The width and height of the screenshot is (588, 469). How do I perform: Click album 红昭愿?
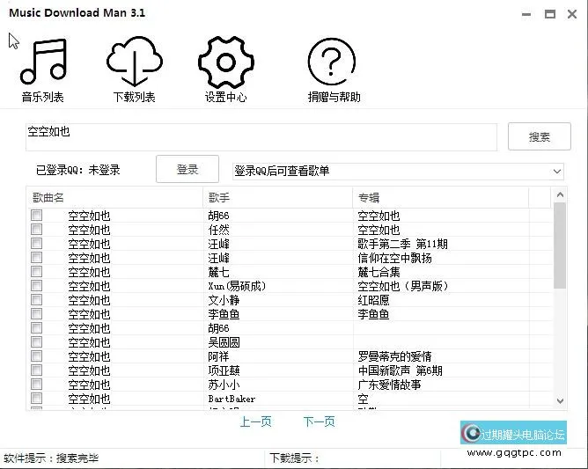point(373,300)
